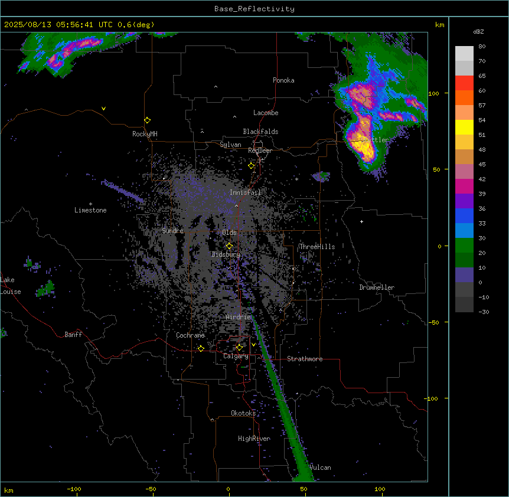
Task: Click the Drumheller label
Action: click(377, 287)
